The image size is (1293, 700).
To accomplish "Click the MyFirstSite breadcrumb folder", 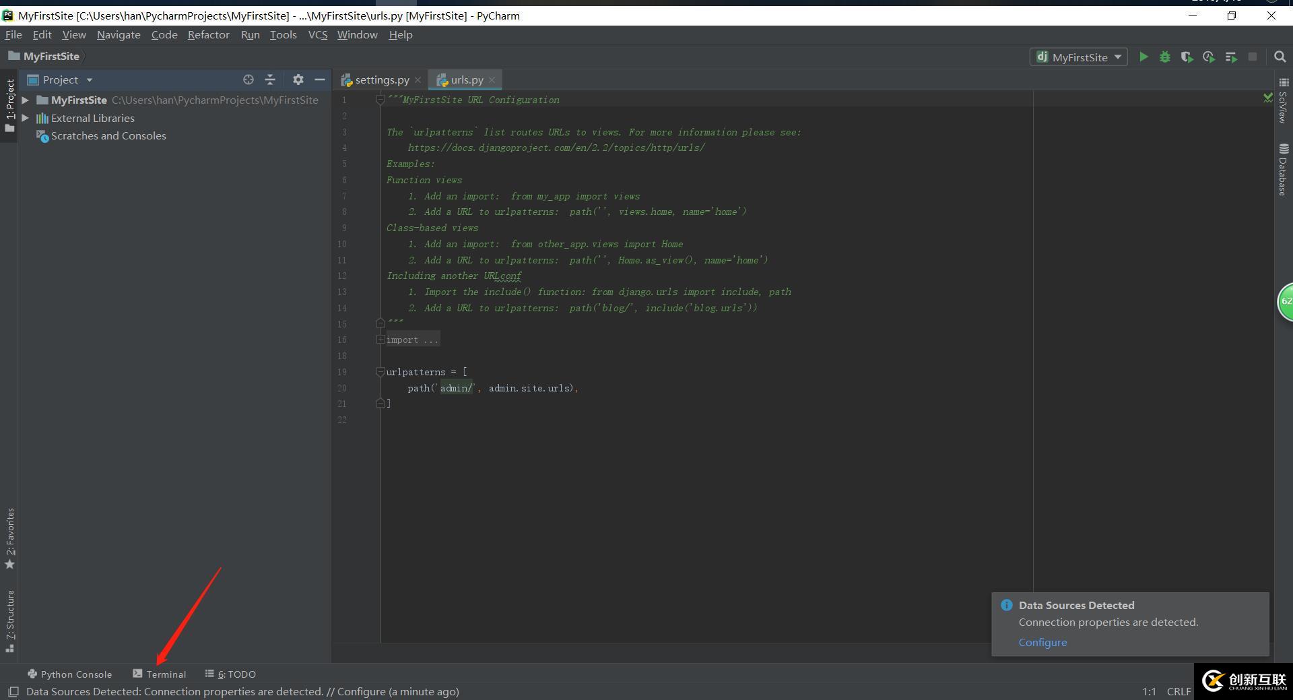I will click(x=44, y=57).
